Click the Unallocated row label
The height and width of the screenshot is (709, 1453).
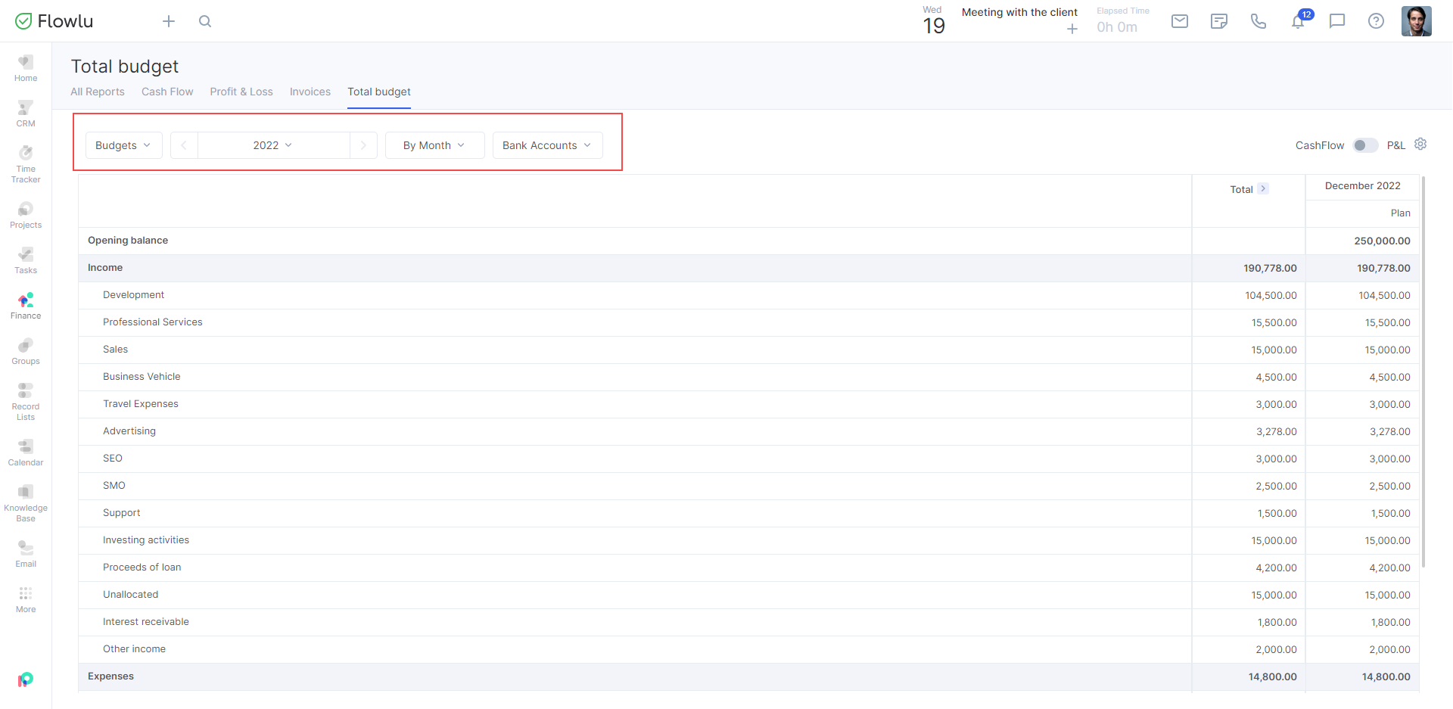pos(131,595)
